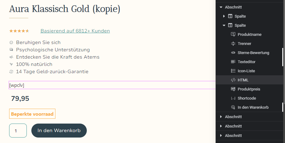Expand the last Abschnitt in the navigator
This screenshot has height=143, width=285.
coord(220,135)
